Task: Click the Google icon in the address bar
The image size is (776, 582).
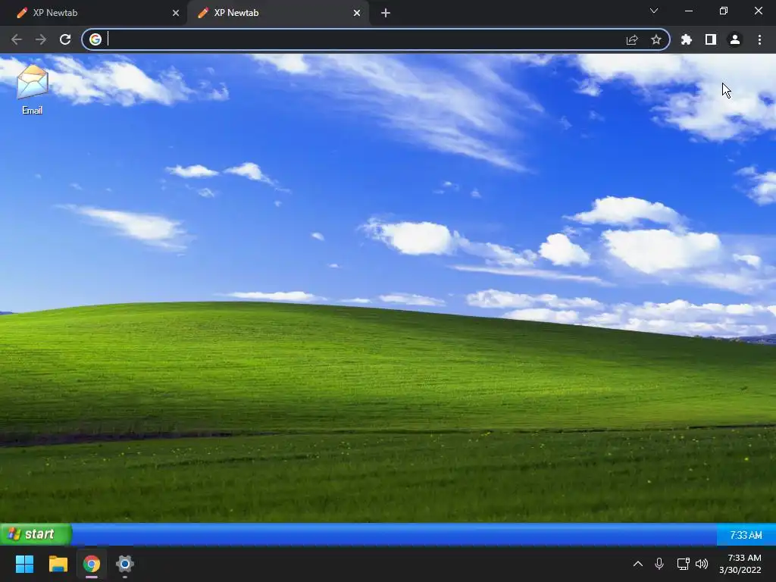Action: [x=95, y=39]
